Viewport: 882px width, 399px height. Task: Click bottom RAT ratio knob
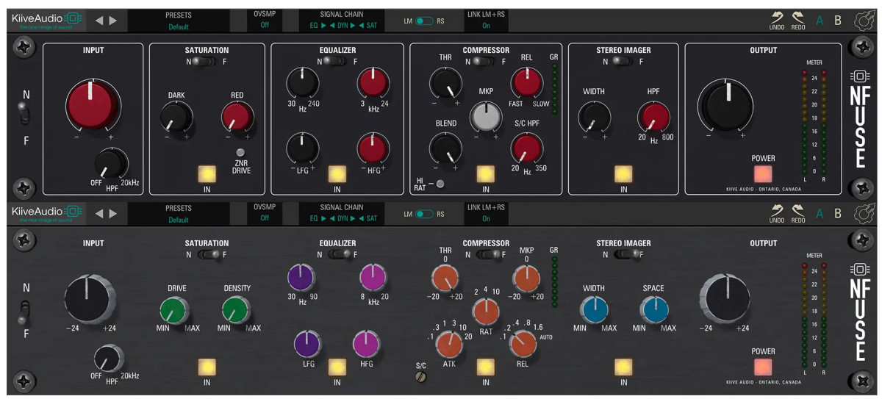[485, 312]
